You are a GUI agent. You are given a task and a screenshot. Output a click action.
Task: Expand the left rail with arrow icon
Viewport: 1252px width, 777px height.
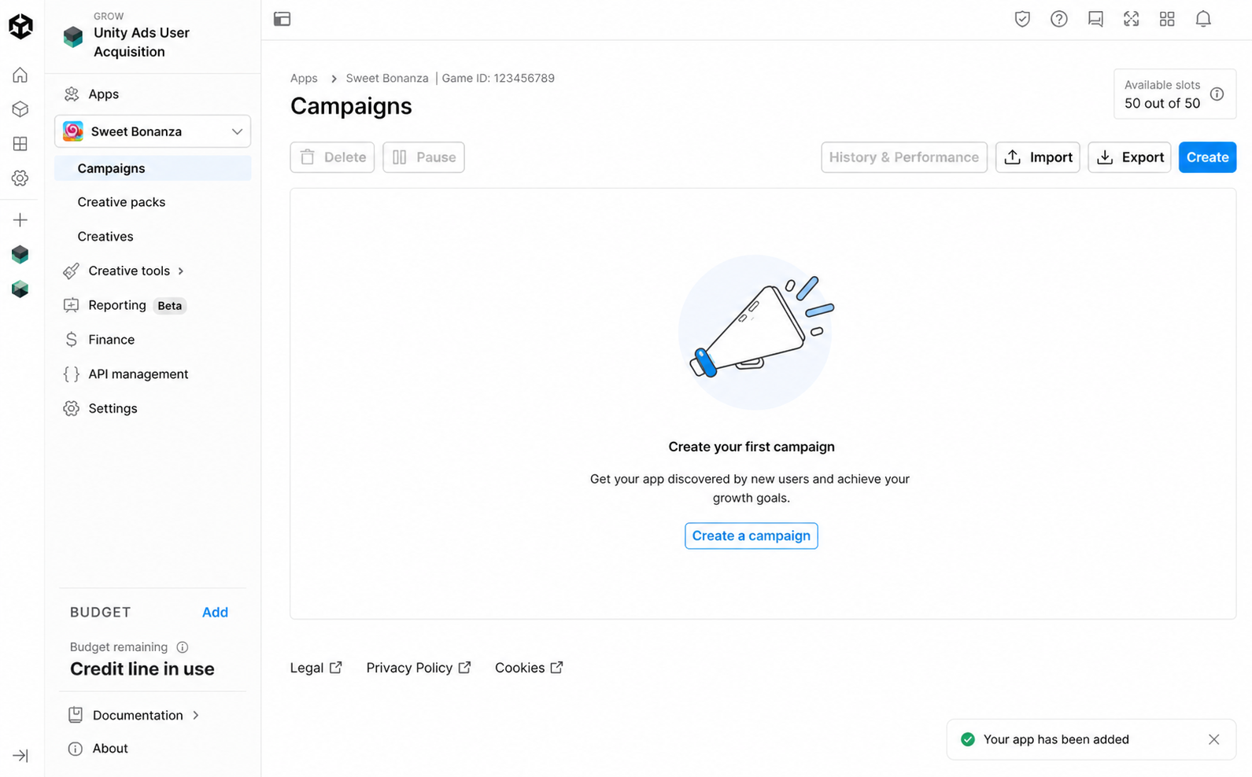20,756
